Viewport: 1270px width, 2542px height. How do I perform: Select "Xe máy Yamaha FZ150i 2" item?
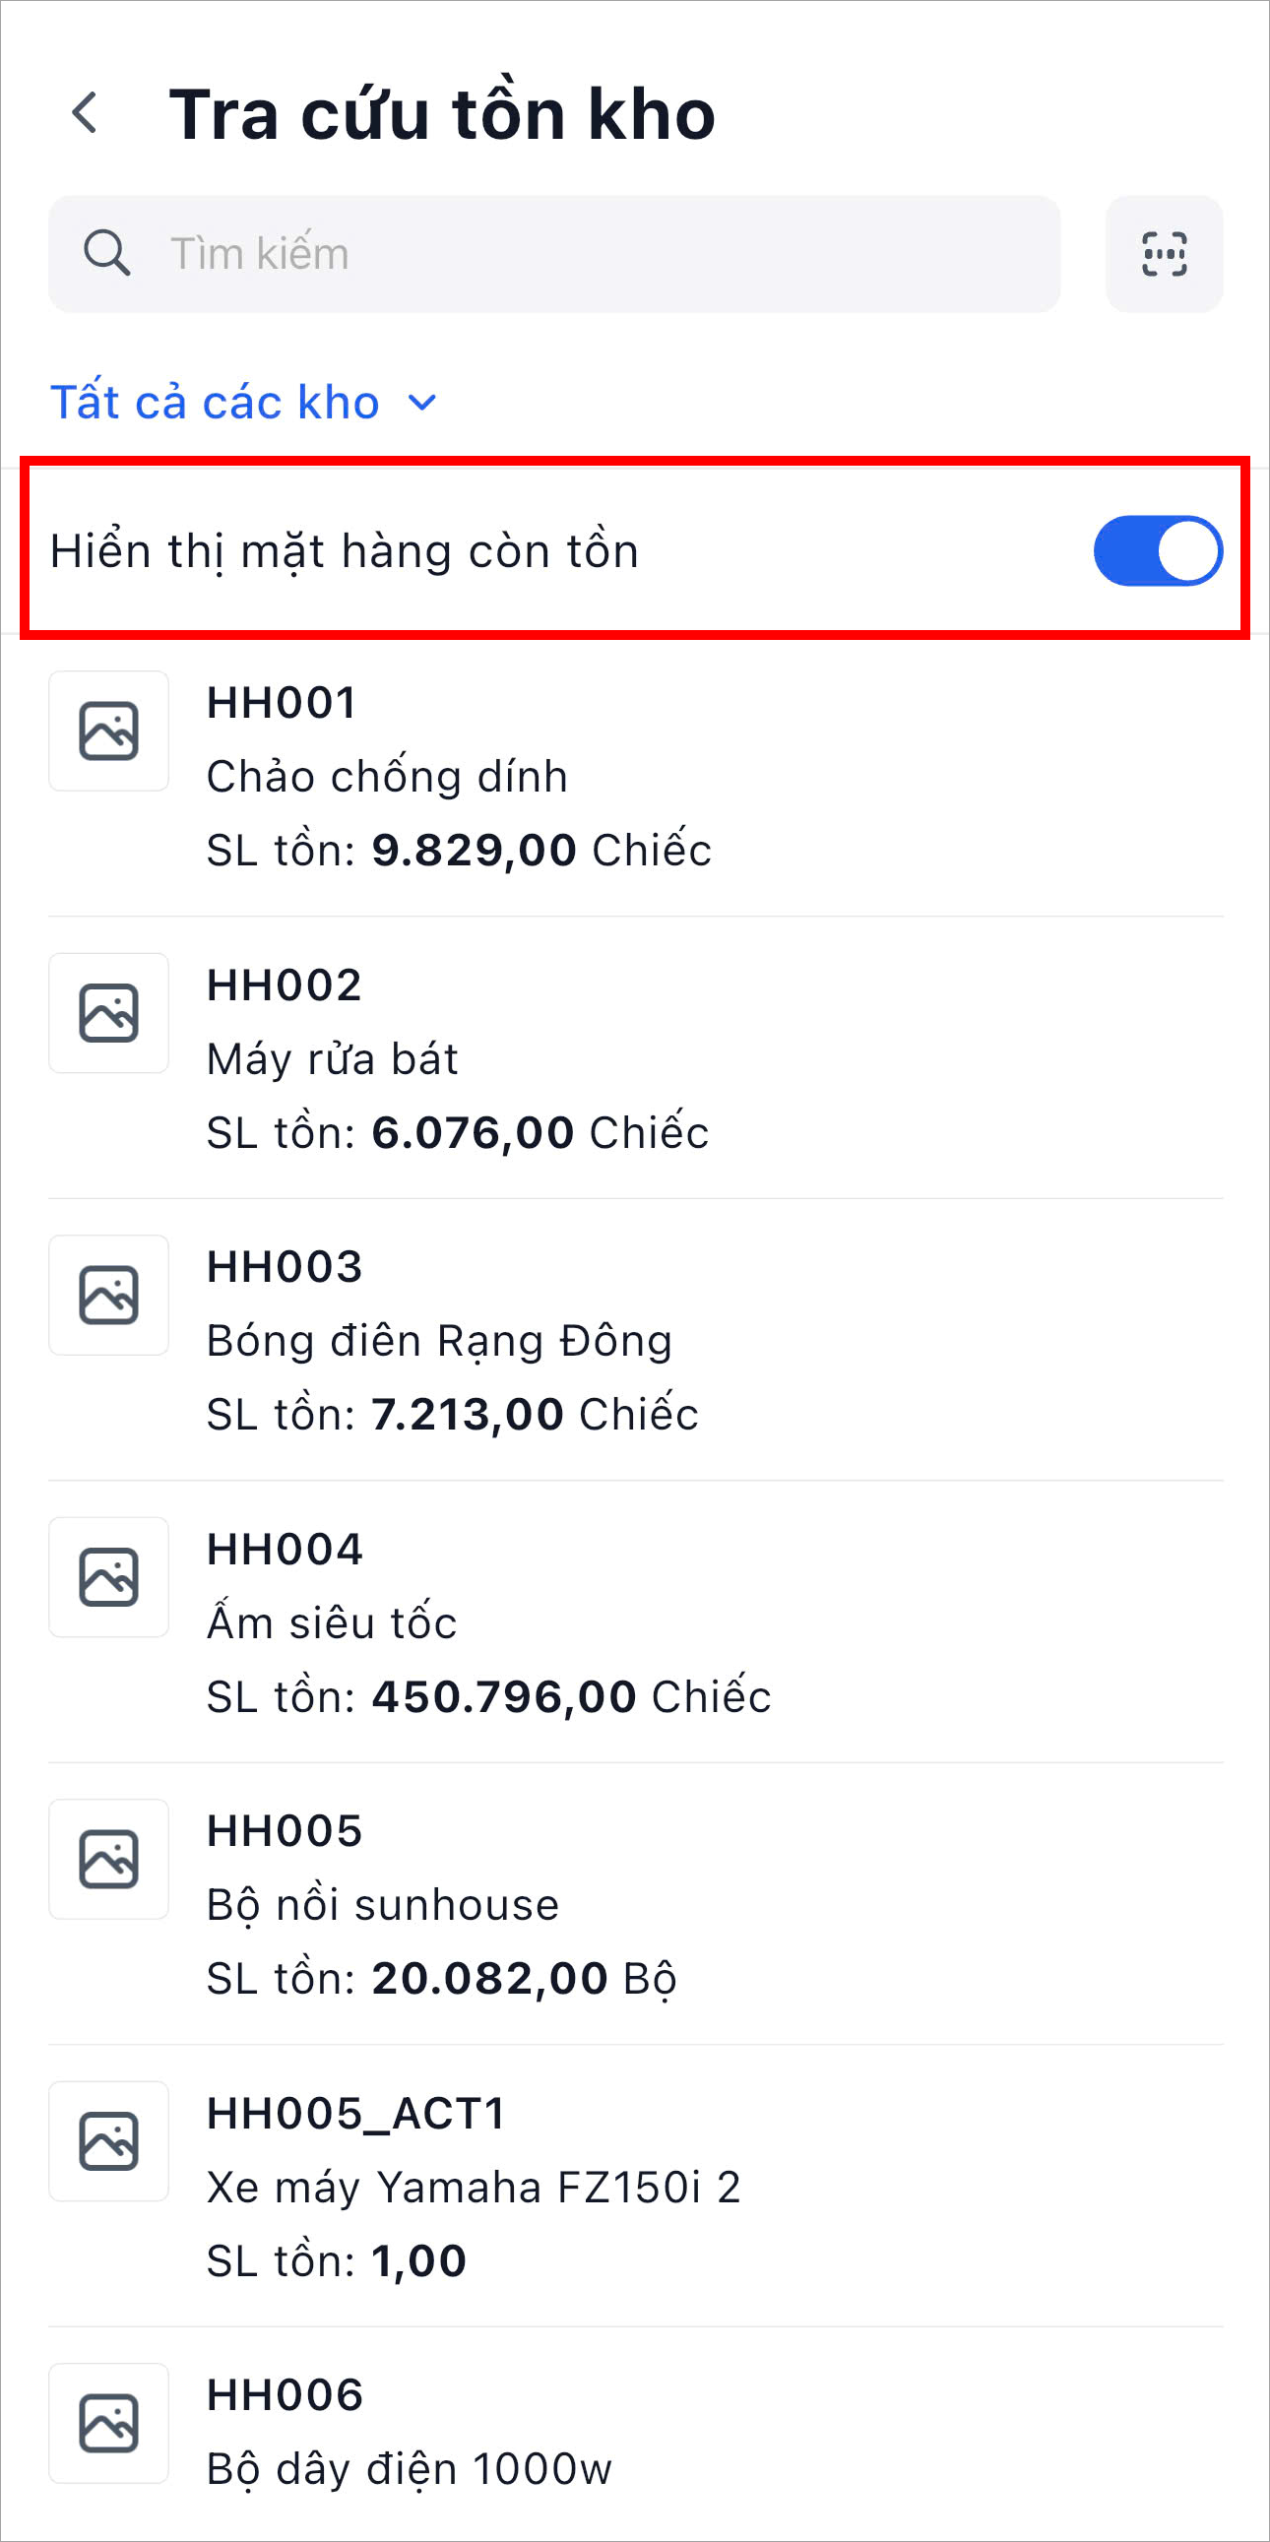[474, 2188]
